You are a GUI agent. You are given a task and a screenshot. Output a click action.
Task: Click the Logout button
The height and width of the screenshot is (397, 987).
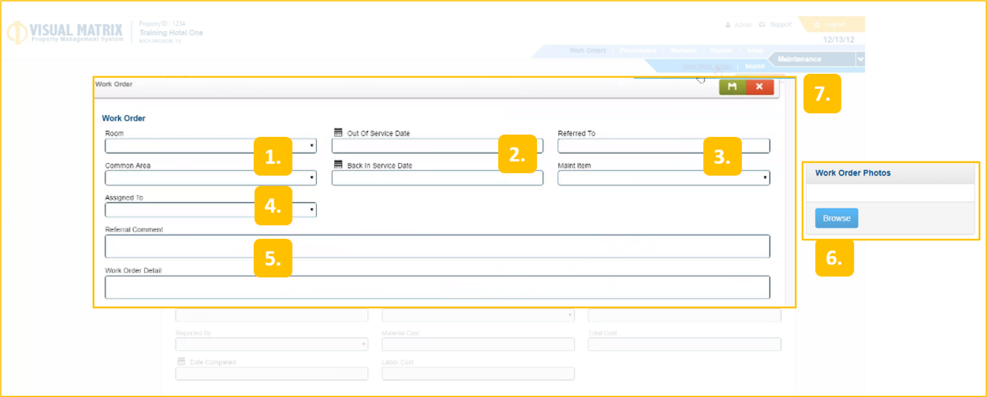(830, 25)
